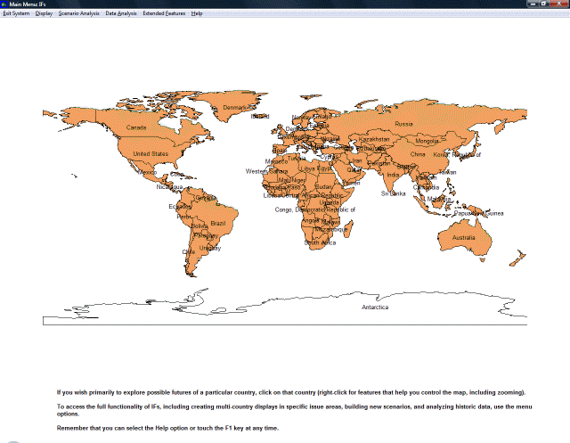Open the Extended Features menu
Viewport: 570px width, 443px height.
pos(165,14)
